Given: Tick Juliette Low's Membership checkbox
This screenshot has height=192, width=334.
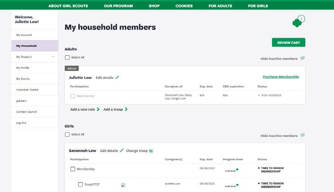Looking at the screenshot, I should 73,96.
